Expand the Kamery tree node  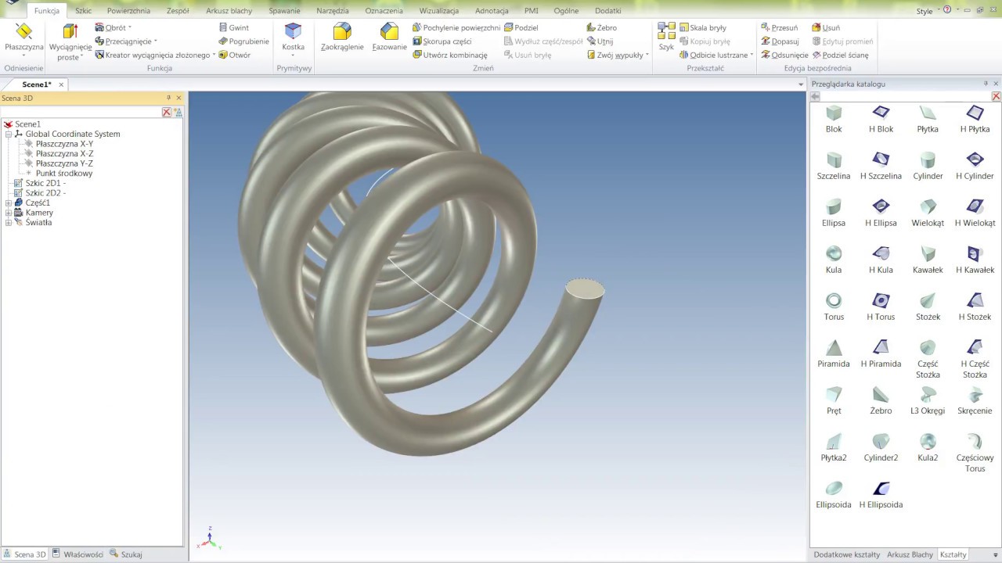[x=9, y=213]
